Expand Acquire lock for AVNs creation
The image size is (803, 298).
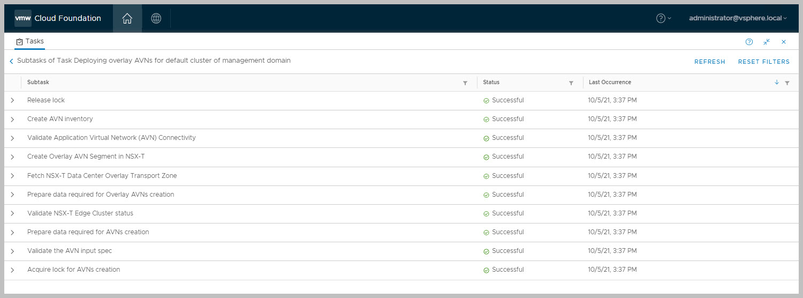(12, 270)
